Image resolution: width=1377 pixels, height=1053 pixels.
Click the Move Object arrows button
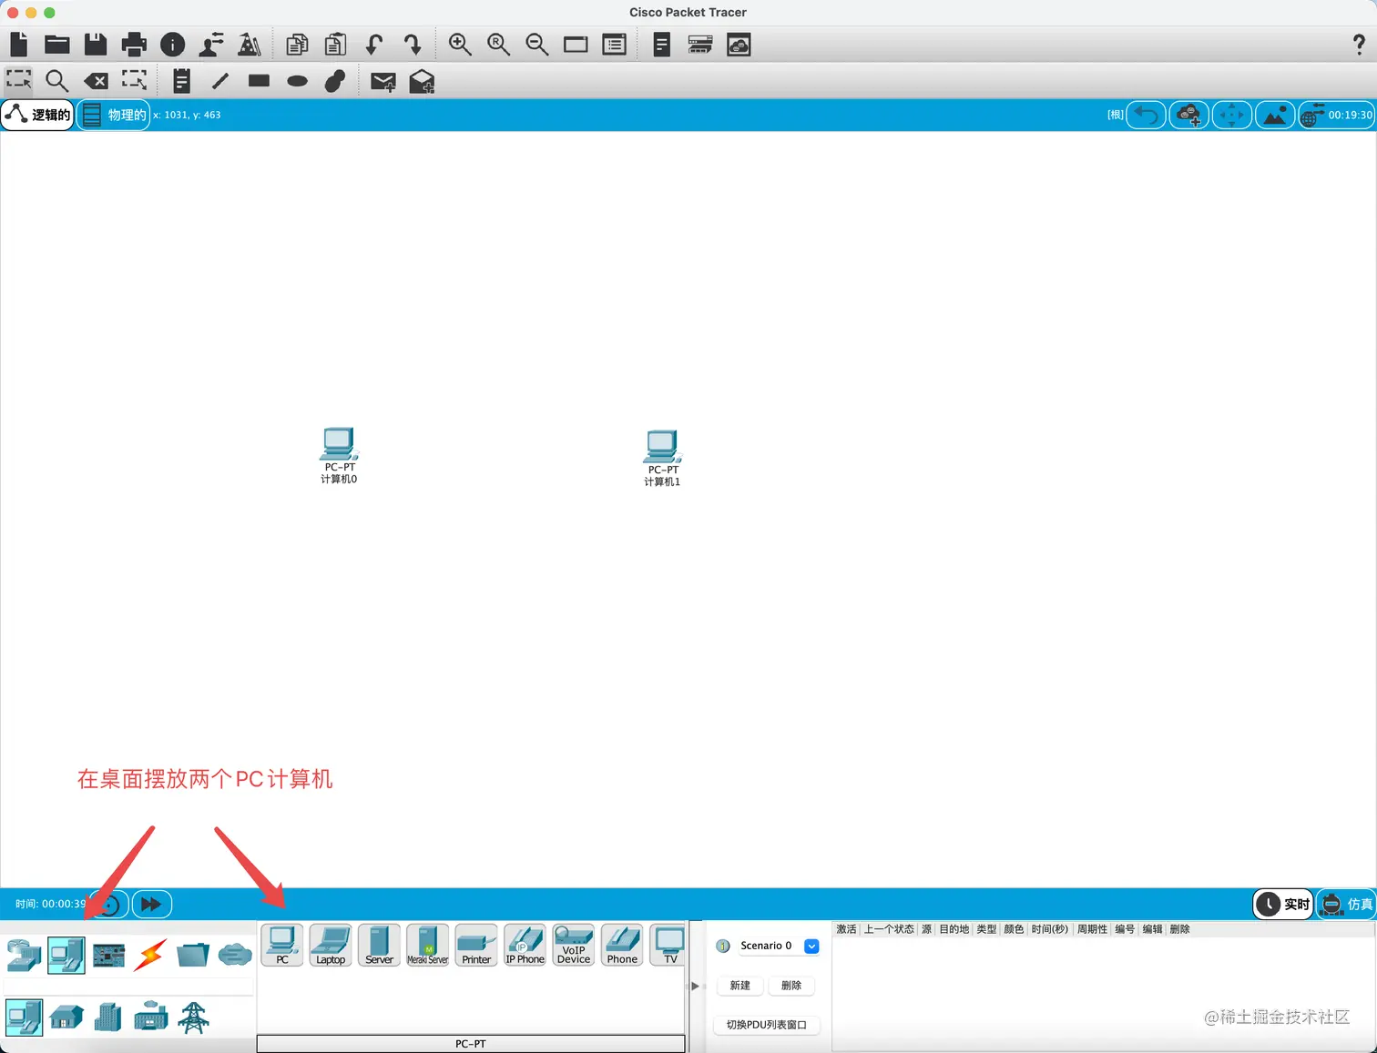(1232, 115)
